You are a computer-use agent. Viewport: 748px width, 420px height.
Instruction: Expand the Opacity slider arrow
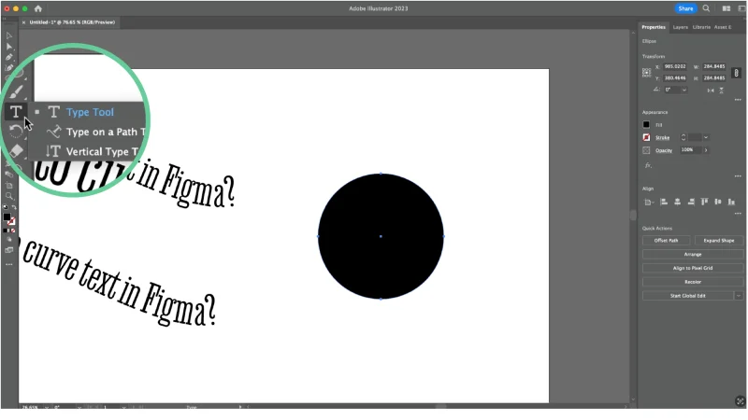pyautogui.click(x=706, y=150)
